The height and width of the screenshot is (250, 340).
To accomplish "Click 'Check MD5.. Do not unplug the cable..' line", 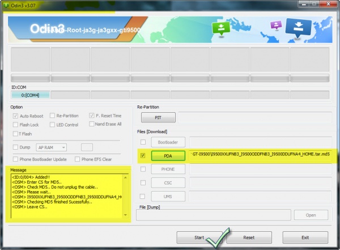I will [x=55, y=187].
